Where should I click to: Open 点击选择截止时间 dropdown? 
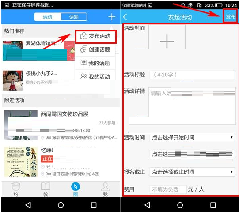192,172
